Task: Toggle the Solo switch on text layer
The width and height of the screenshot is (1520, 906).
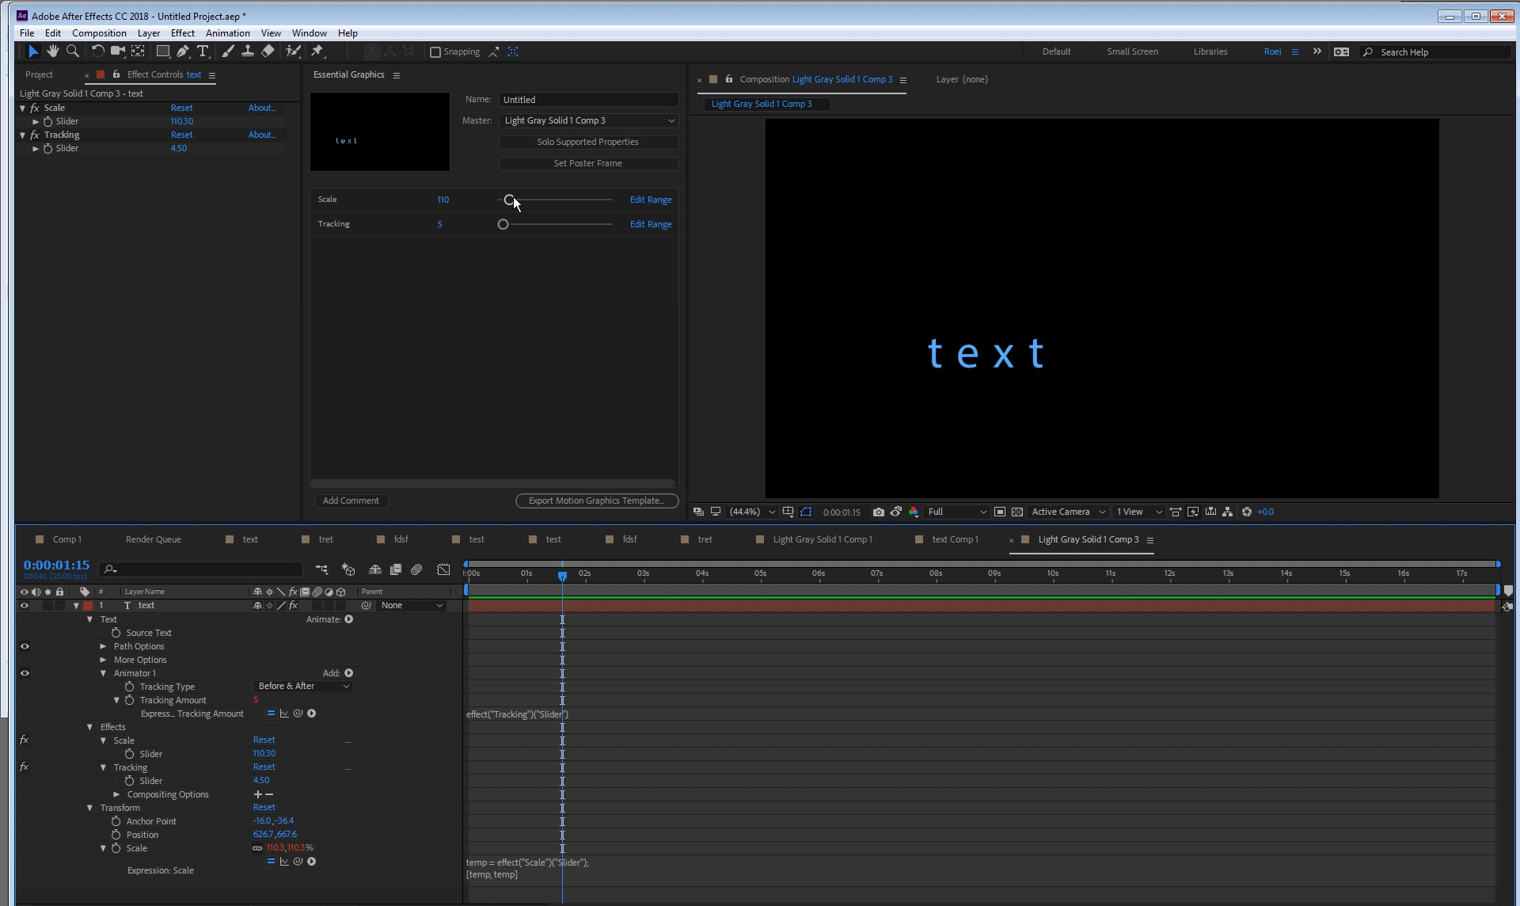Action: (47, 605)
